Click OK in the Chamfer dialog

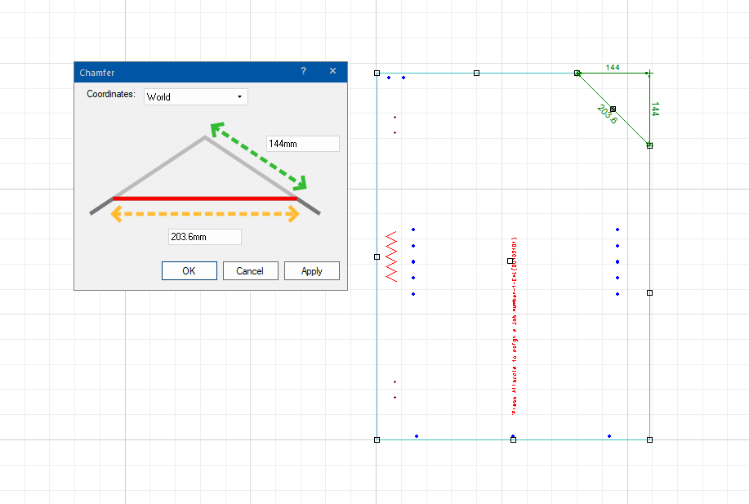[189, 271]
